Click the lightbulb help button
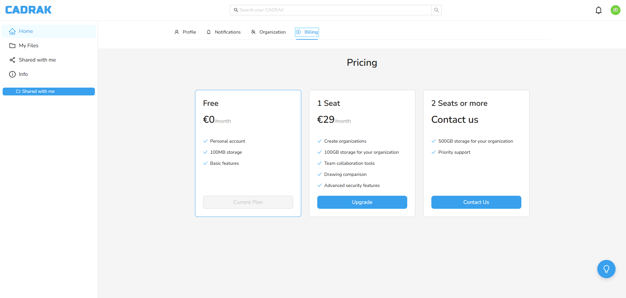Viewport: 626px width, 298px height. coord(606,269)
